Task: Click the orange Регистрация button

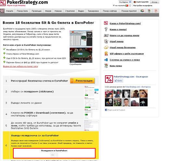Action: (82, 81)
